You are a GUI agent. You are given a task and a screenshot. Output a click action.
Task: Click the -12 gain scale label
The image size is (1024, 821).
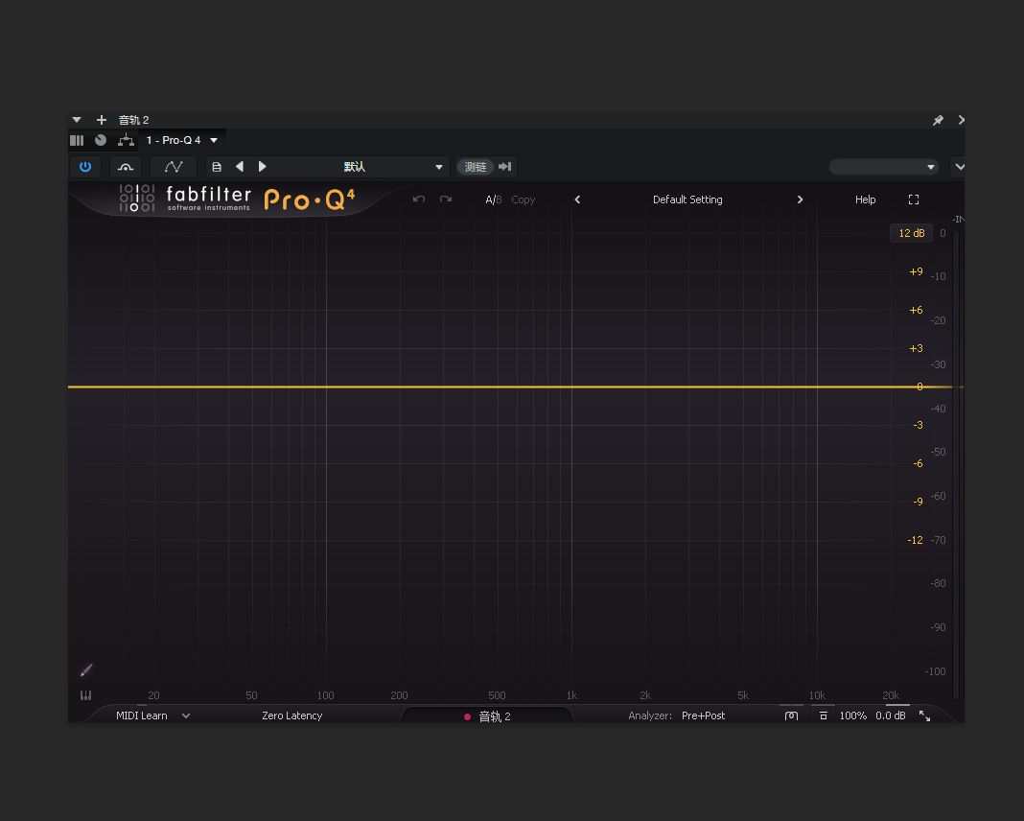(915, 540)
